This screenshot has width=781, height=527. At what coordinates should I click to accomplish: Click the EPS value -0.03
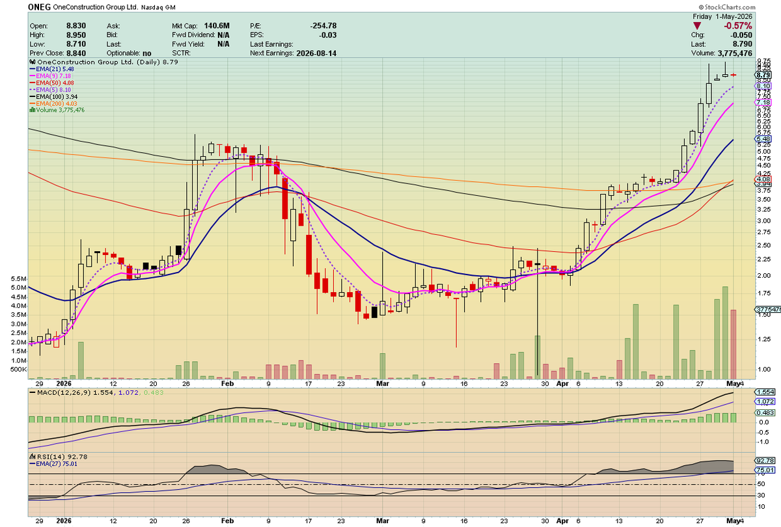(328, 34)
